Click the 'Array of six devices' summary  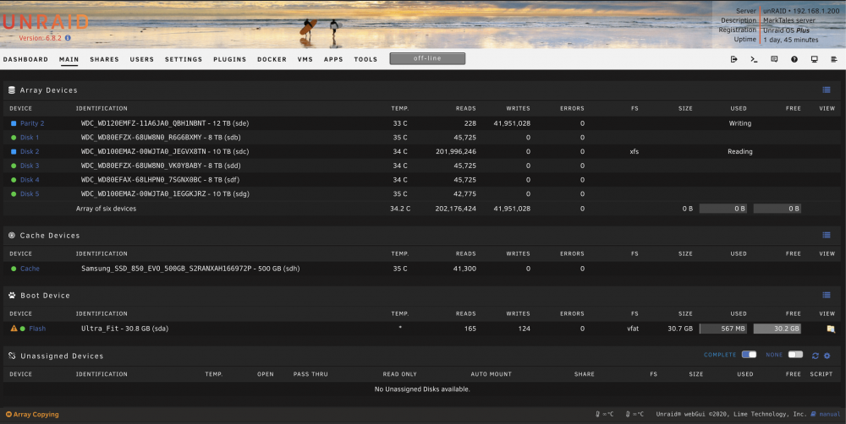pyautogui.click(x=106, y=209)
